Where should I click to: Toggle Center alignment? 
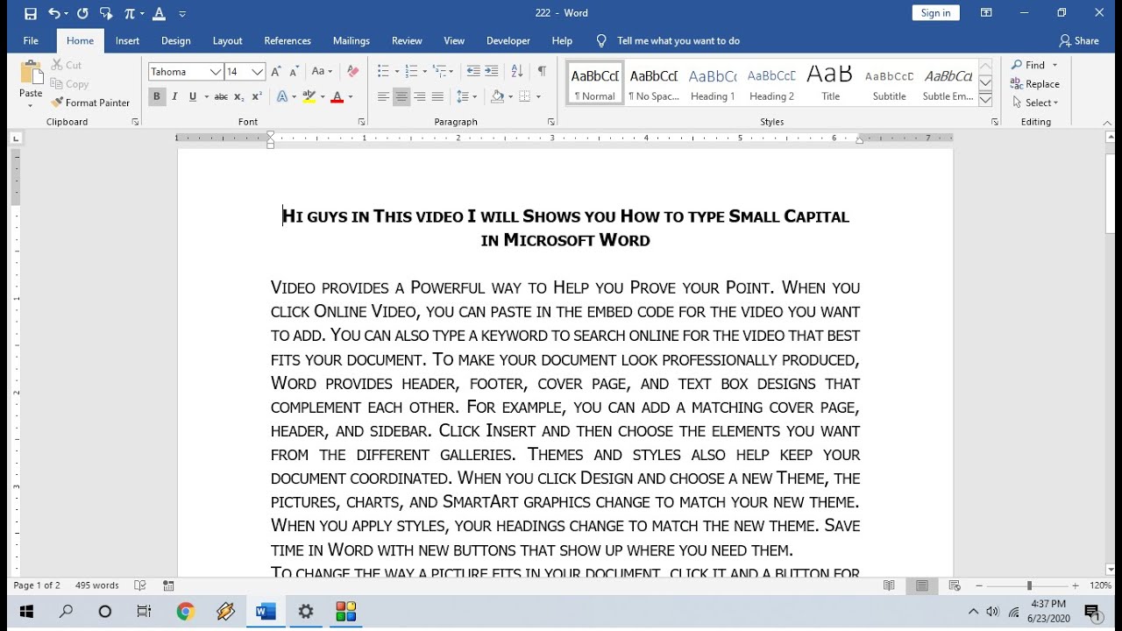click(x=401, y=96)
